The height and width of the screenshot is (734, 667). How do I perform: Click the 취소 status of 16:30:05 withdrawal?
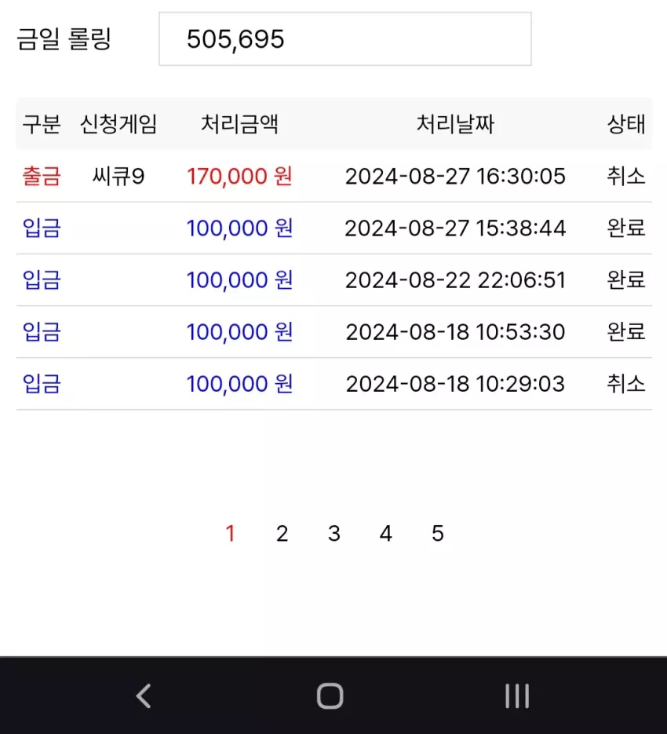click(x=626, y=177)
